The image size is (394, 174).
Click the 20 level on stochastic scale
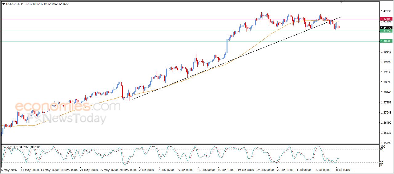382,162
